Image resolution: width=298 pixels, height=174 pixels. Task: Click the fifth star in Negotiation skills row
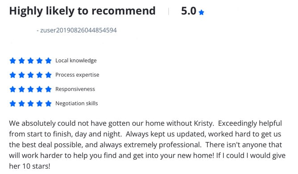(49, 104)
